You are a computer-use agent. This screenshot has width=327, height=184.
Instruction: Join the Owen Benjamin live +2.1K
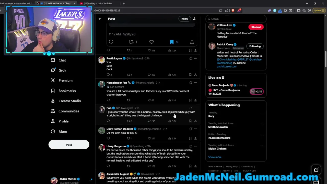click(x=256, y=91)
